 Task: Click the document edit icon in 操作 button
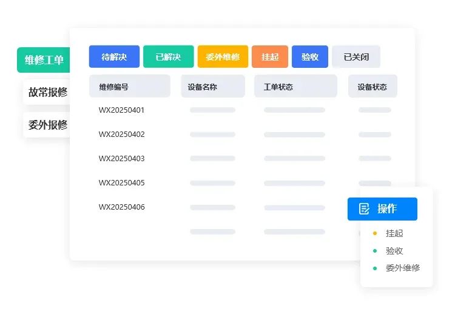364,208
